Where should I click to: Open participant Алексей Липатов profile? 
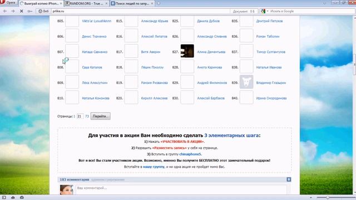[x=154, y=37]
